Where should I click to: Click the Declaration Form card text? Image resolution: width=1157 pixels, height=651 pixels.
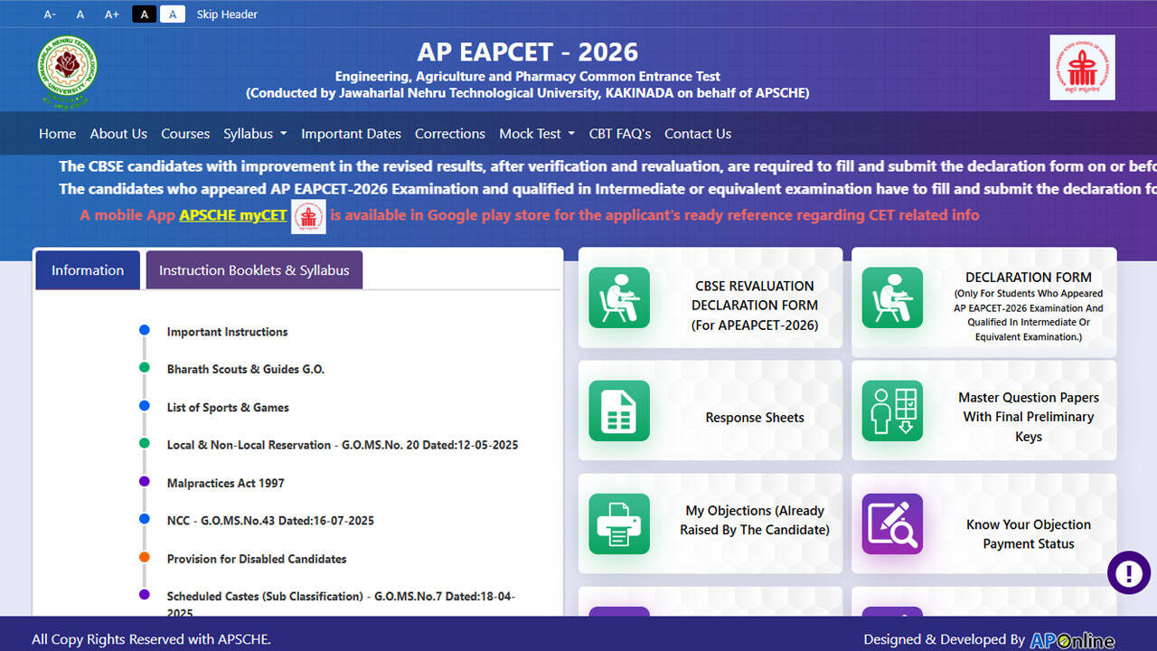tap(1029, 307)
